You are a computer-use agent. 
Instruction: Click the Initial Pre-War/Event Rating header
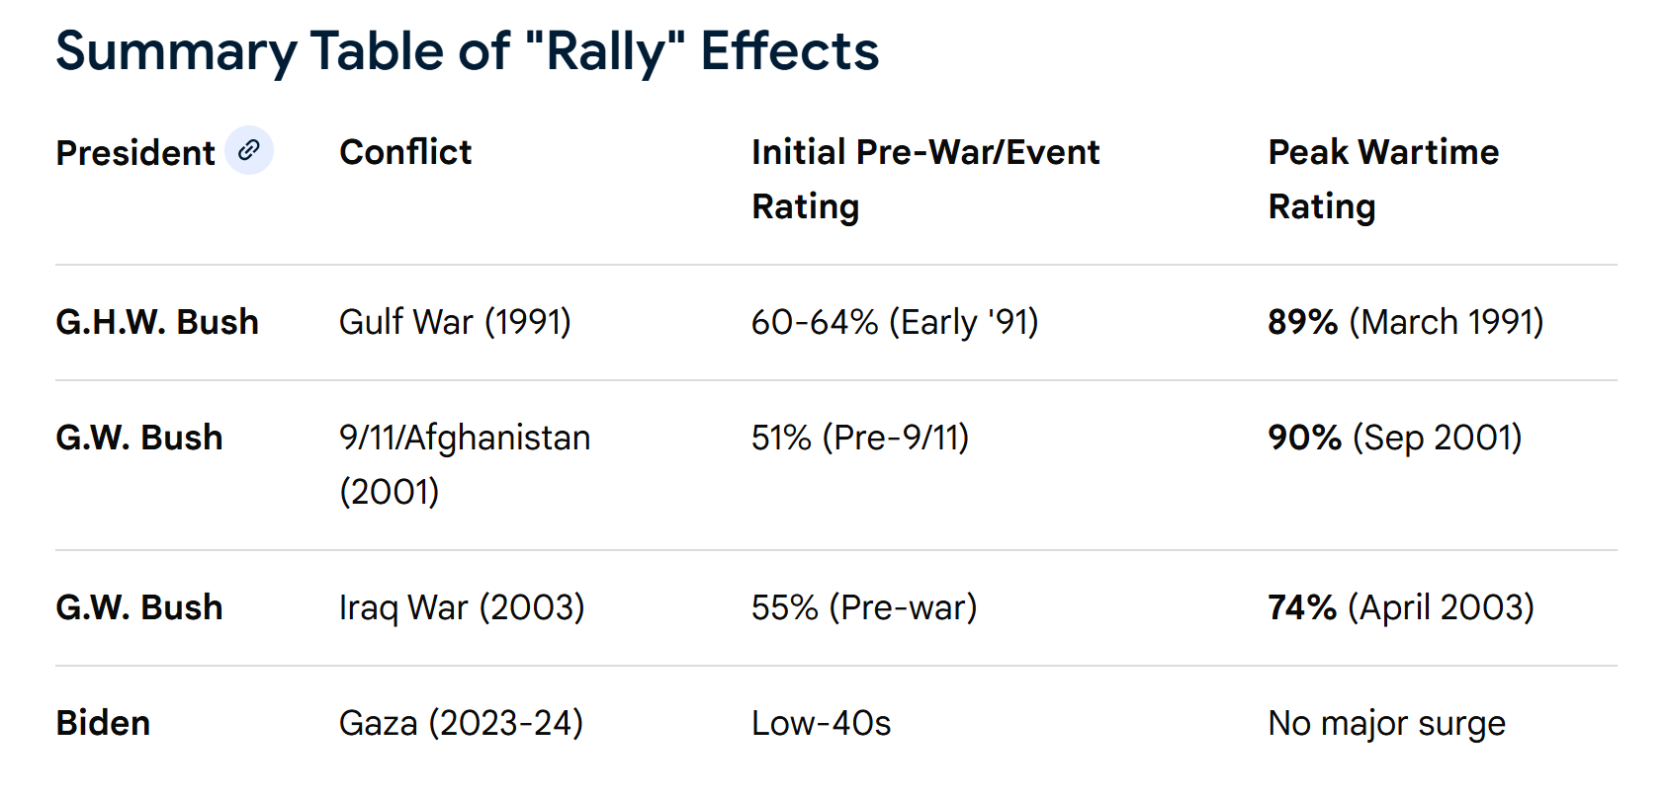pyautogui.click(x=924, y=179)
